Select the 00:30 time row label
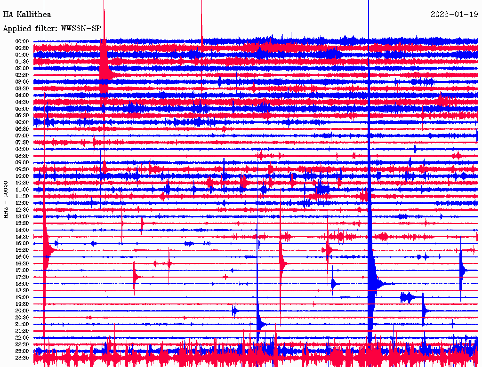Viewport: 482px width, 367px height. [22, 48]
